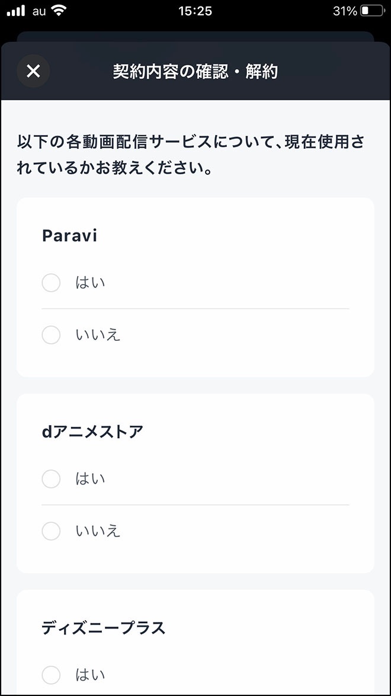The height and width of the screenshot is (696, 391).
Task: Select はい for dアニメストア
Action: [51, 478]
